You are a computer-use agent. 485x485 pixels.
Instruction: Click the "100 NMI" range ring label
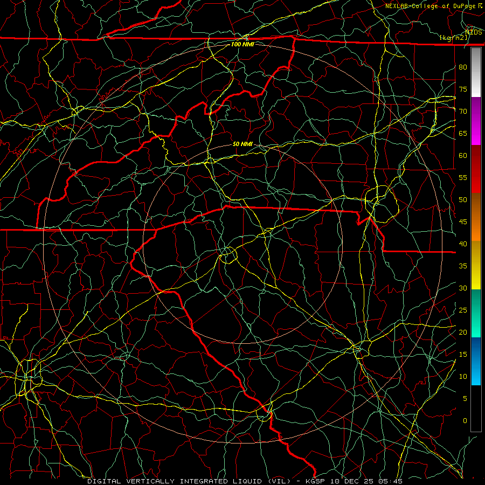[242, 44]
